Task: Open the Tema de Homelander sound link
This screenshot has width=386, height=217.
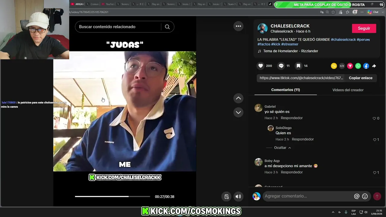Action: pyautogui.click(x=291, y=51)
